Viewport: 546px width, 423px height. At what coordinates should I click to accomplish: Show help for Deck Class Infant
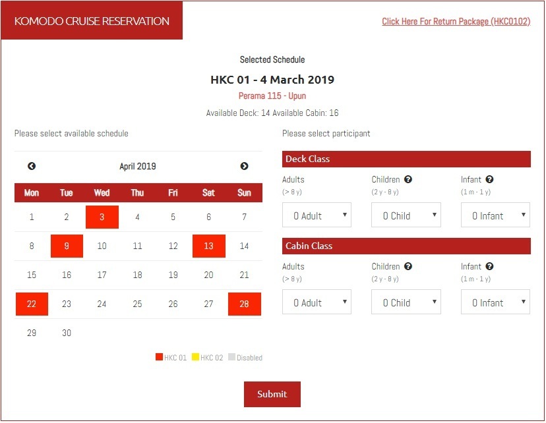click(489, 179)
